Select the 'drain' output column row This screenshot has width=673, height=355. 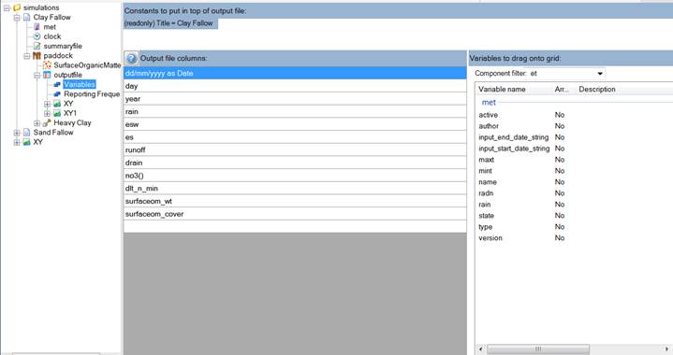(295, 163)
